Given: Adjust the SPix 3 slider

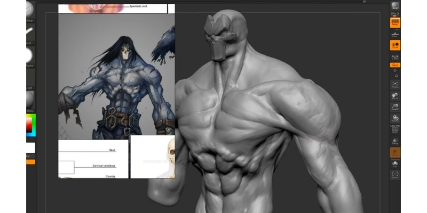Looking at the screenshot, I should click(x=395, y=14).
